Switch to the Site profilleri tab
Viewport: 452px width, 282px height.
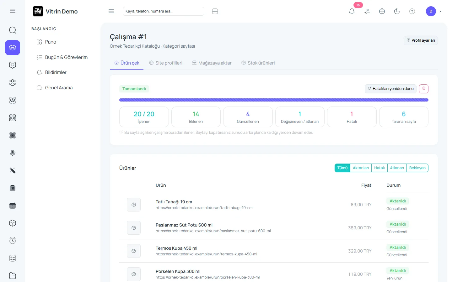tap(166, 63)
